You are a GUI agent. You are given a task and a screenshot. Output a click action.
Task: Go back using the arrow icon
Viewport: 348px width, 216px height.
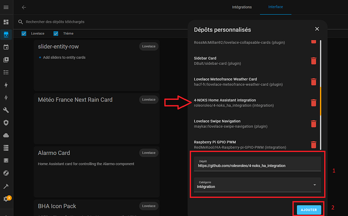[x=24, y=8]
